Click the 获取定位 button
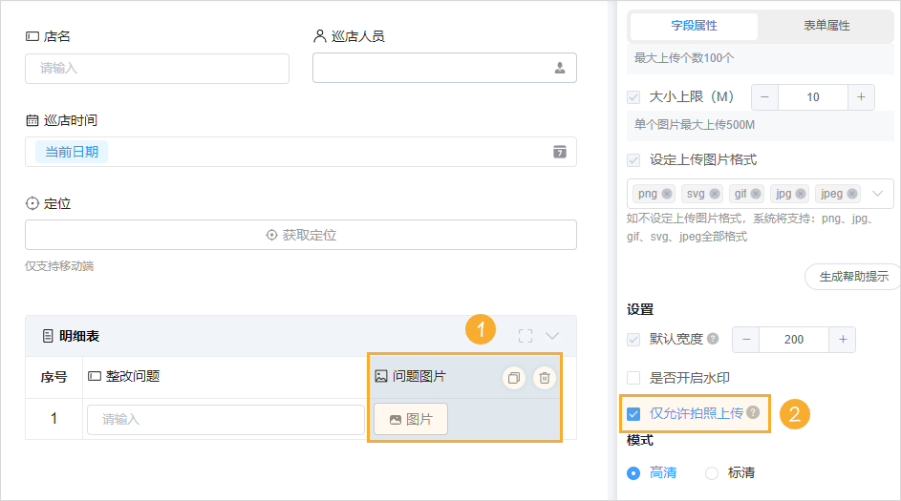 click(301, 235)
